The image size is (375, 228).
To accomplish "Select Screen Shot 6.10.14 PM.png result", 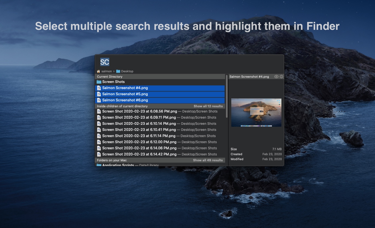I will click(x=139, y=124).
